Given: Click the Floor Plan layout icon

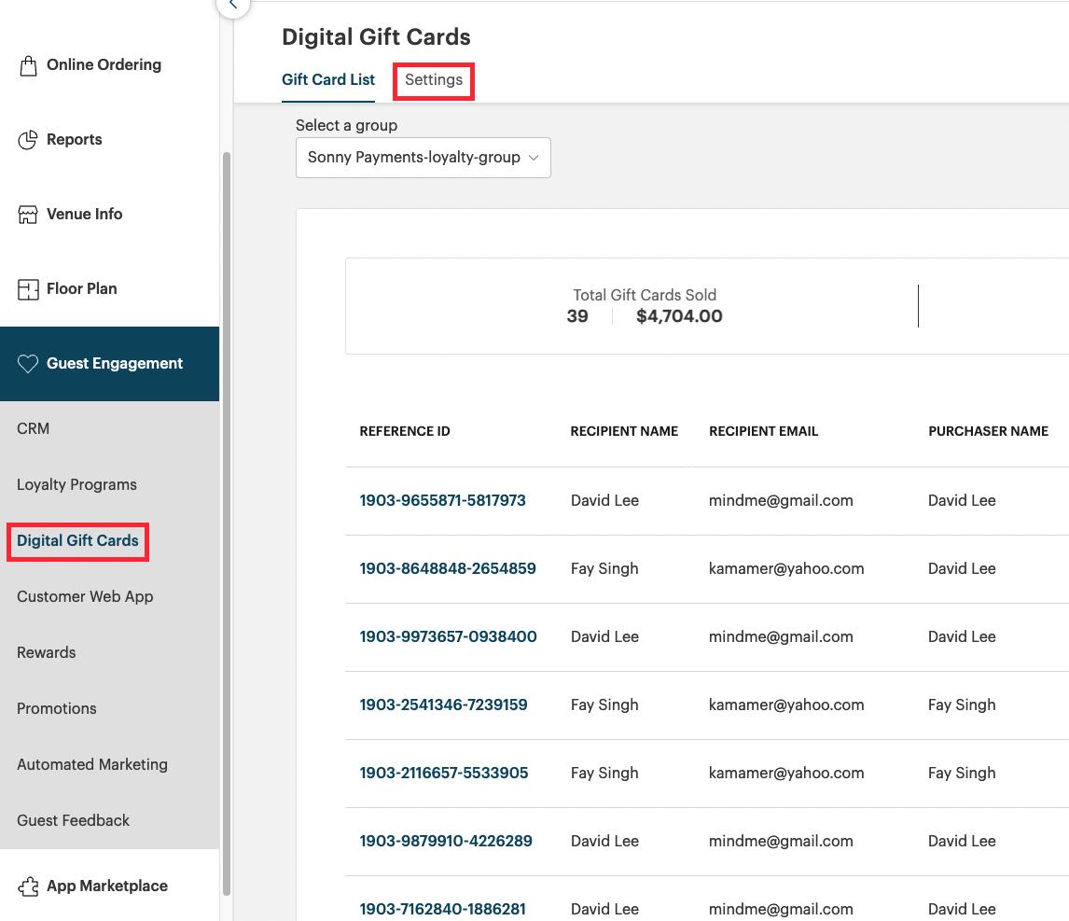Looking at the screenshot, I should pos(28,288).
